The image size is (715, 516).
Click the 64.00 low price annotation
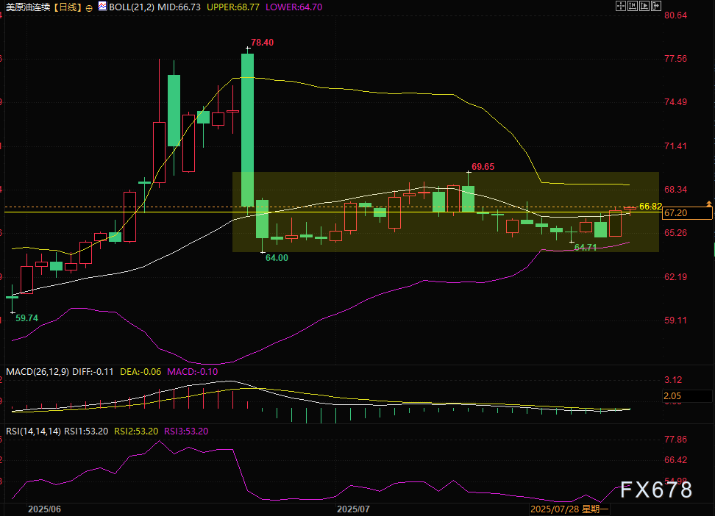277,257
